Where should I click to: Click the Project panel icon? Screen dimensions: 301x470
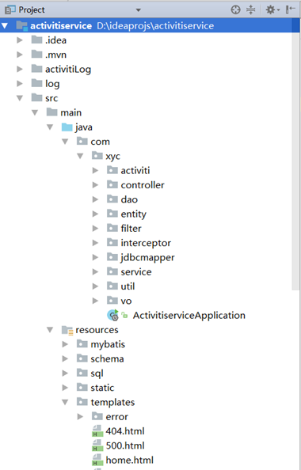[10, 10]
